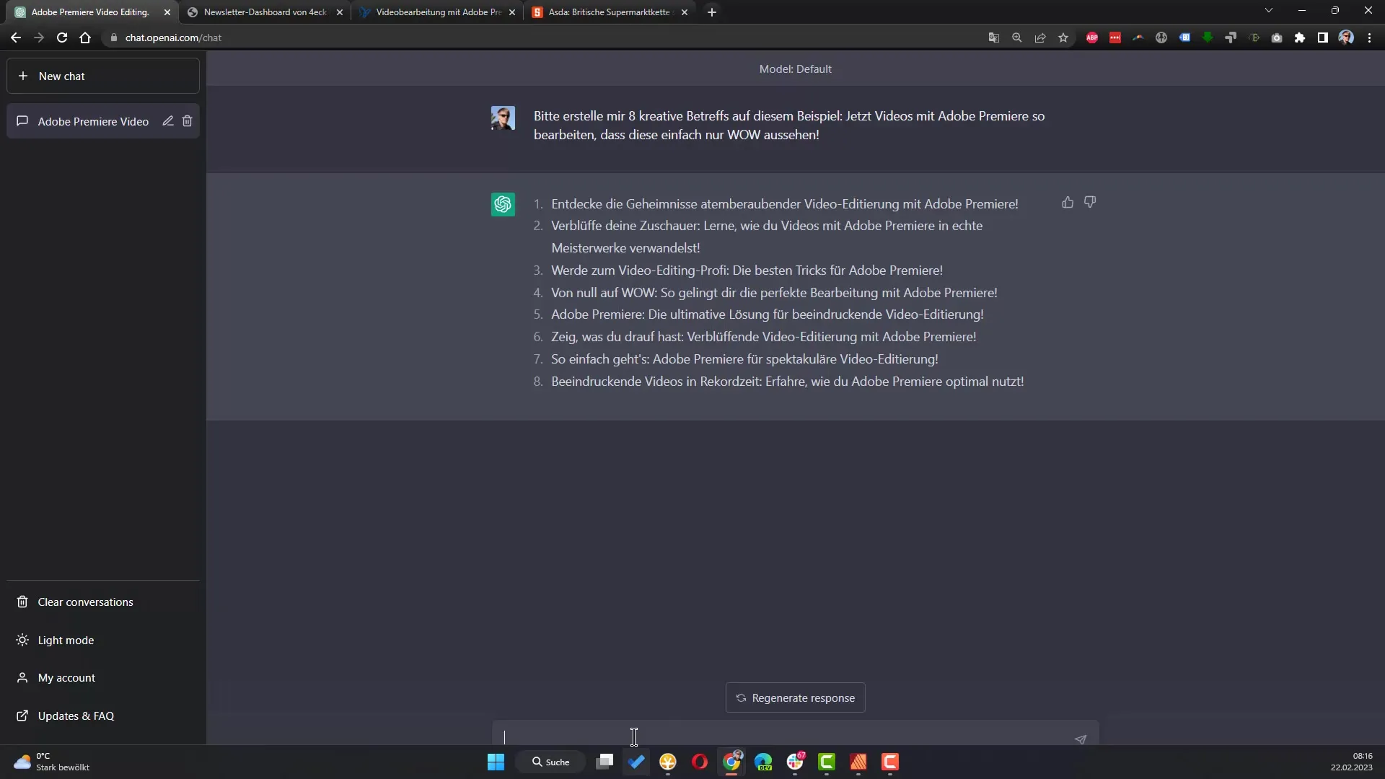The width and height of the screenshot is (1385, 779).
Task: Click response line 'Von null auf WOW'
Action: [x=774, y=292]
